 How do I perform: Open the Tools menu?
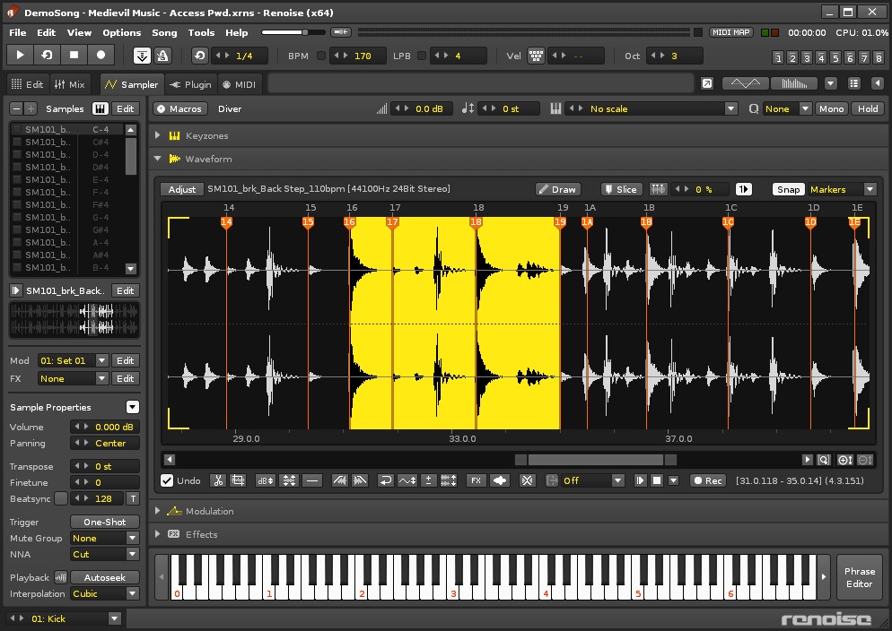pos(201,32)
